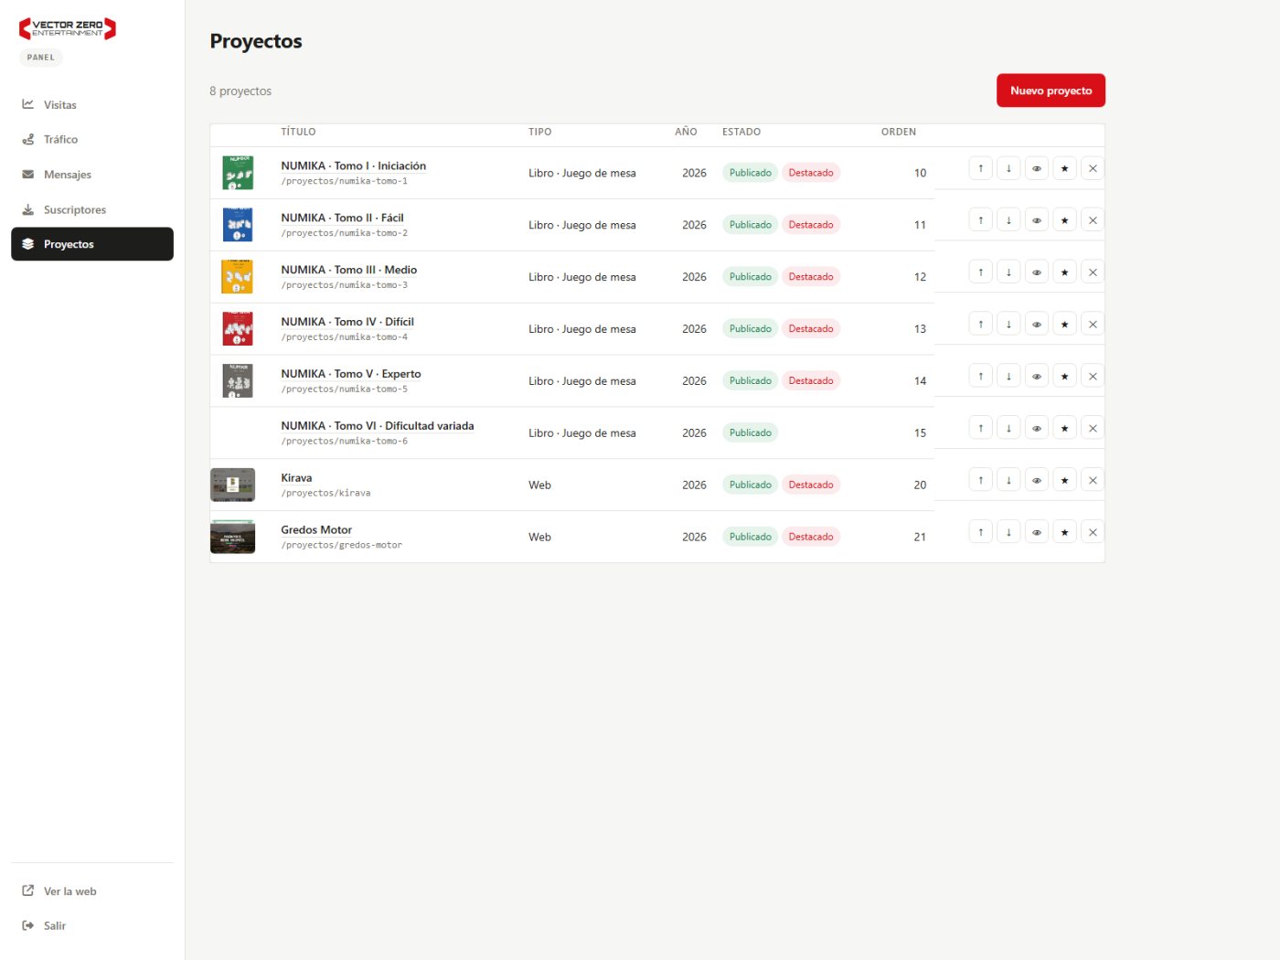
Task: Click Vector Zero Entertainment logo
Action: [x=68, y=28]
